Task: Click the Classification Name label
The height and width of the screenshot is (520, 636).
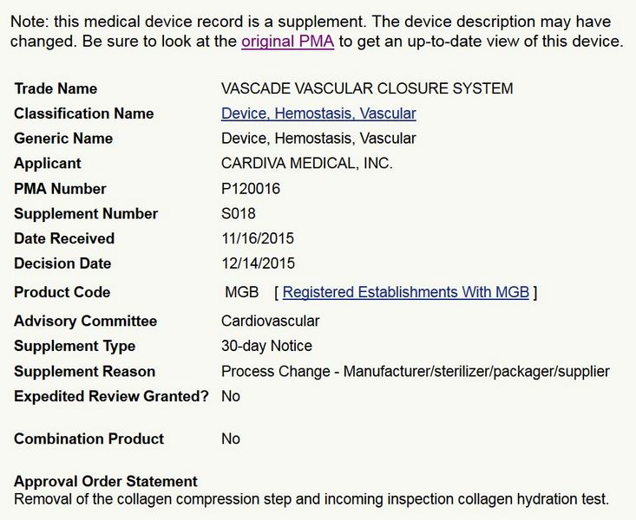Action: tap(83, 114)
